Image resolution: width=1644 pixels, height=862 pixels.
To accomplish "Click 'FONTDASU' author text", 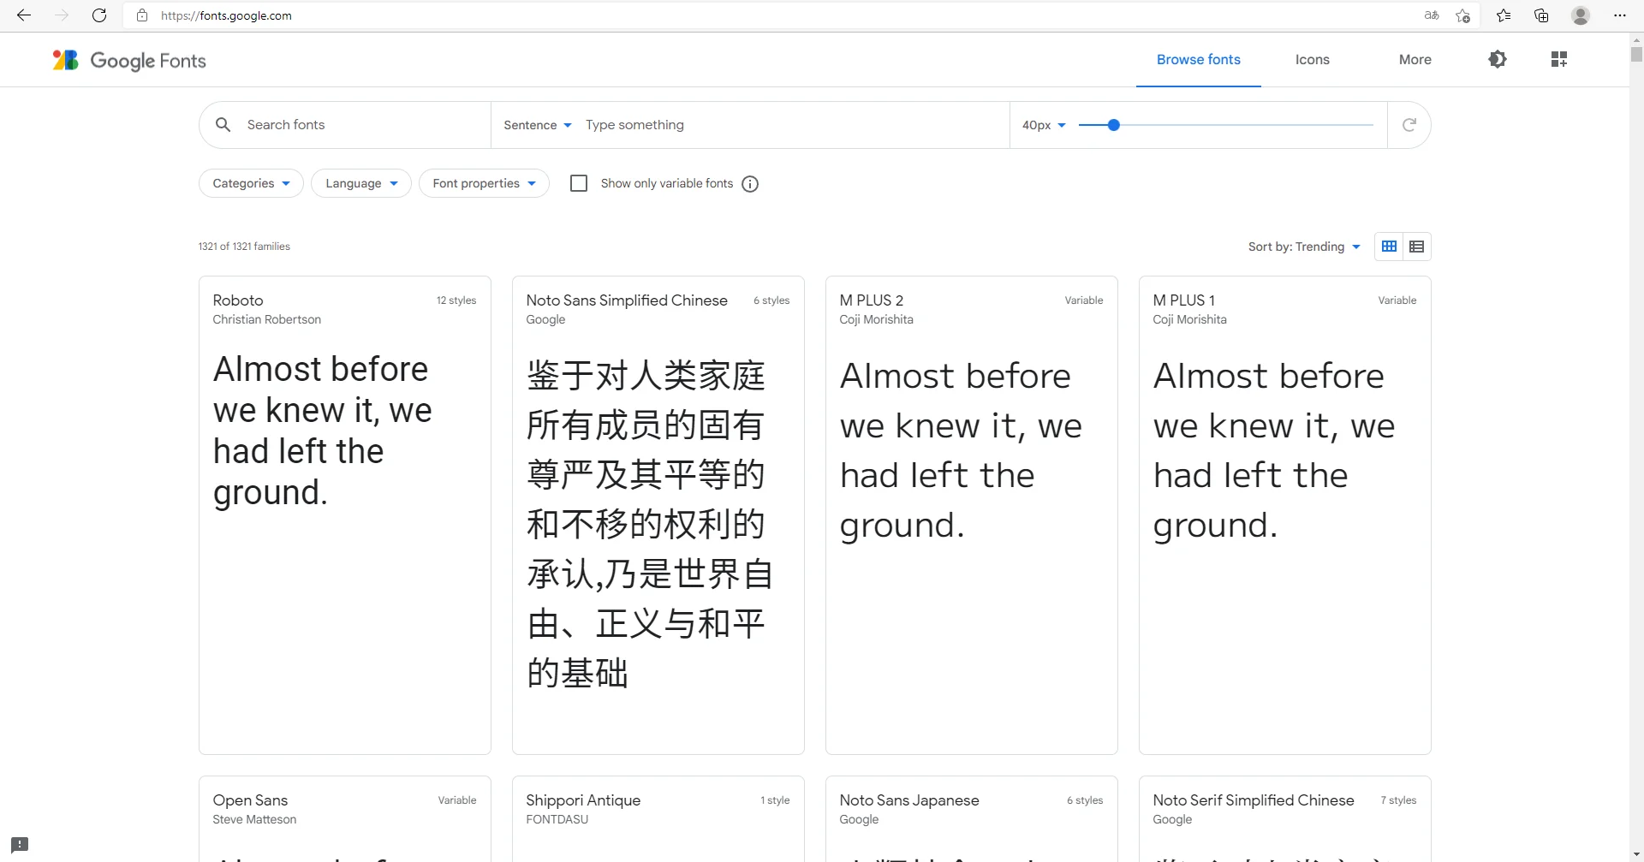I will point(557,819).
